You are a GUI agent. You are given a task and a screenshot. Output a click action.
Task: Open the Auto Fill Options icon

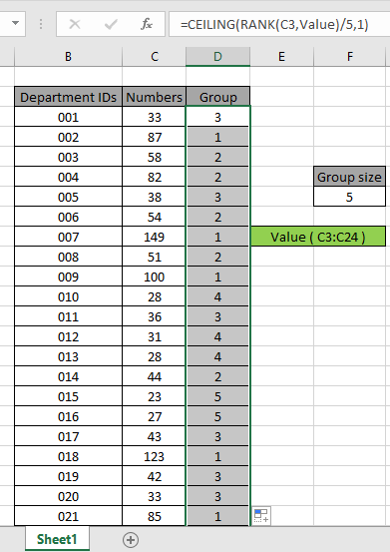(261, 515)
